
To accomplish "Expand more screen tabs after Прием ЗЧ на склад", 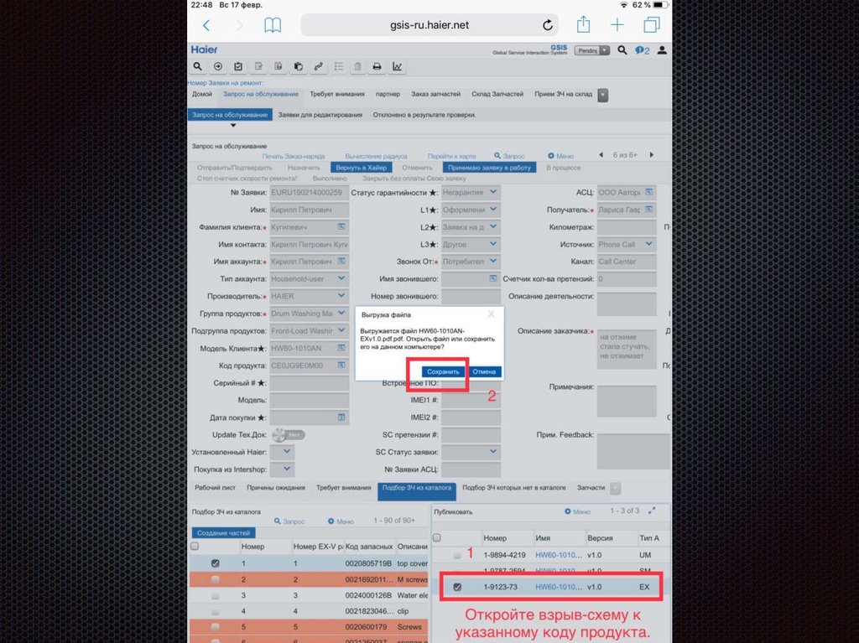I will [602, 95].
